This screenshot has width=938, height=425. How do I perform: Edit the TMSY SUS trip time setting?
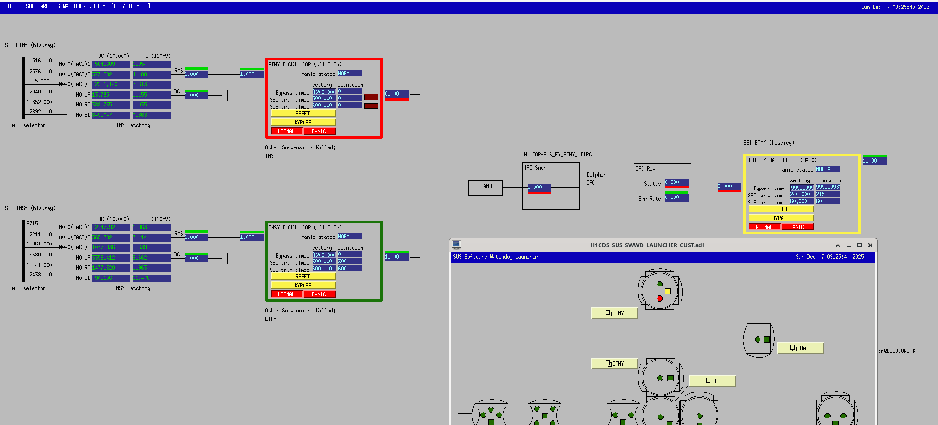pyautogui.click(x=324, y=269)
